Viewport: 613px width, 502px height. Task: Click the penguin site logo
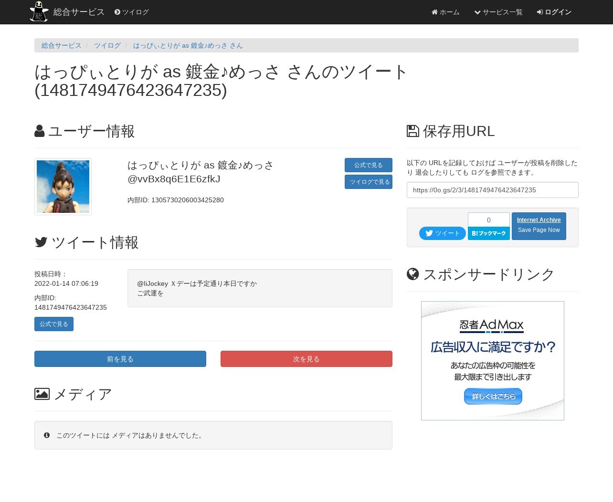point(39,11)
